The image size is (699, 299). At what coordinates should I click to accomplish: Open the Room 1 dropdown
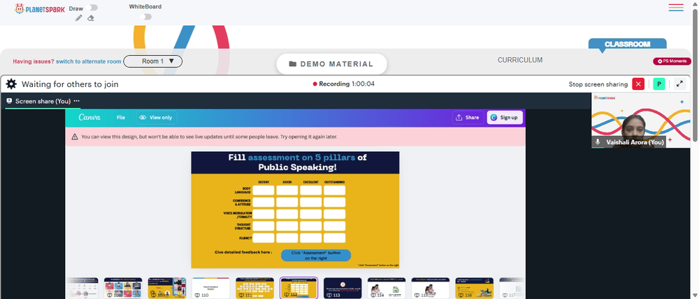(x=153, y=61)
